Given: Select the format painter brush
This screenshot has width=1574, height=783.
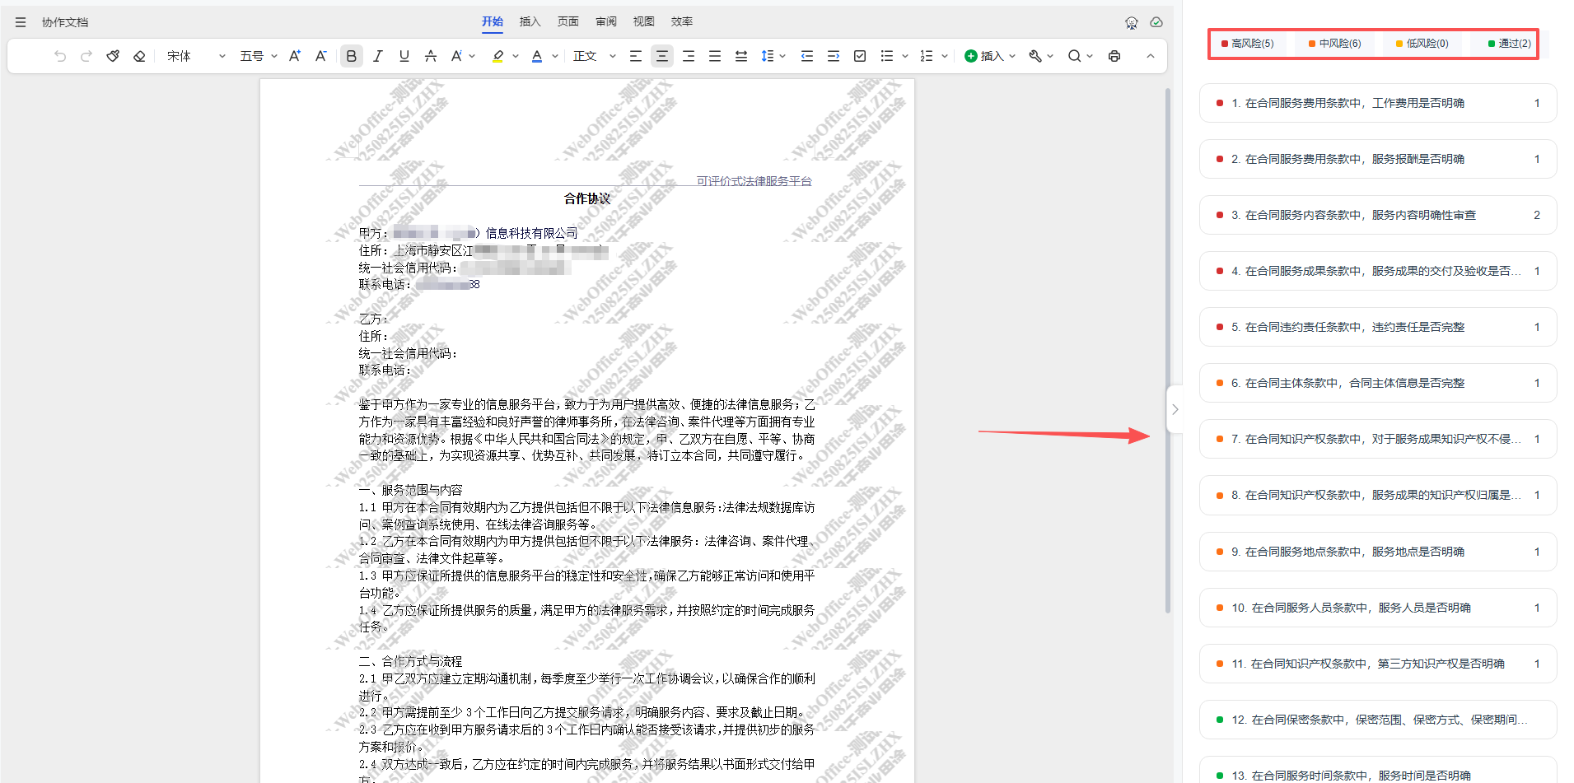Looking at the screenshot, I should 113,56.
